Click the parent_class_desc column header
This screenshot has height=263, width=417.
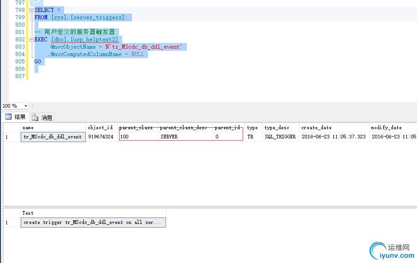click(x=185, y=127)
